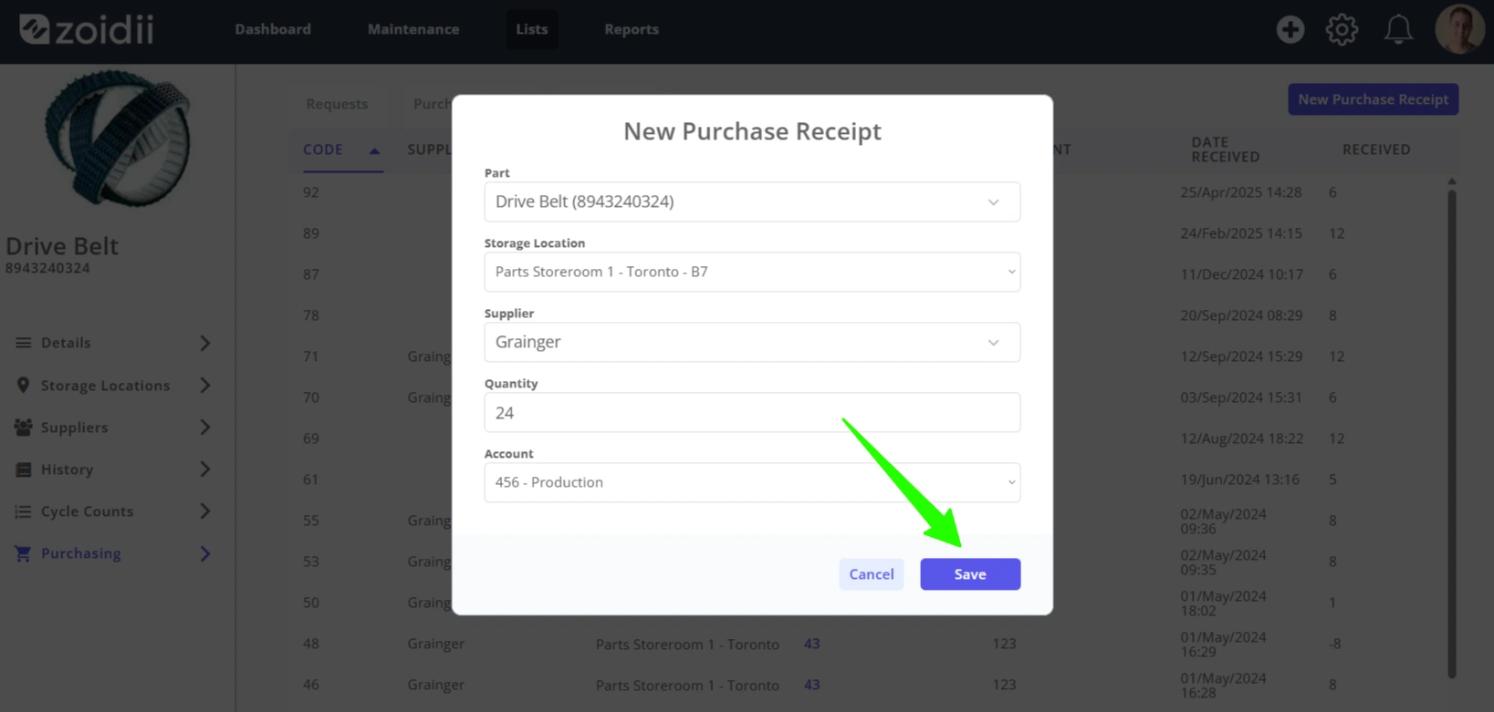Open the Suppliers sidebar item

(113, 428)
